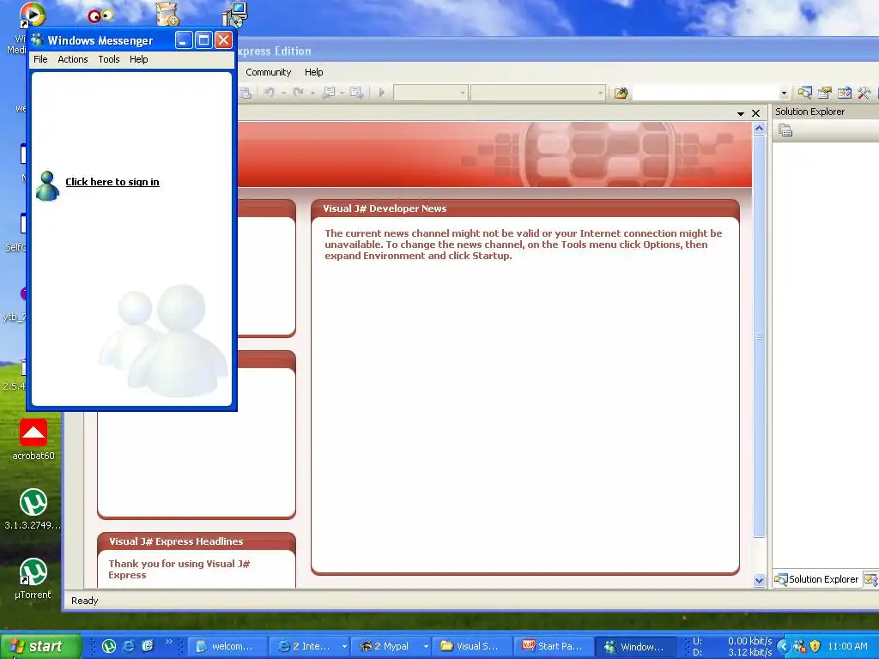Screen dimensions: 879x659
Task: Click the package box installer desktop icon
Action: pyautogui.click(x=167, y=14)
